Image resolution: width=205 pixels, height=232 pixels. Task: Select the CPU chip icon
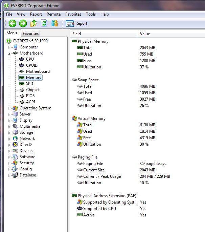point(22,59)
